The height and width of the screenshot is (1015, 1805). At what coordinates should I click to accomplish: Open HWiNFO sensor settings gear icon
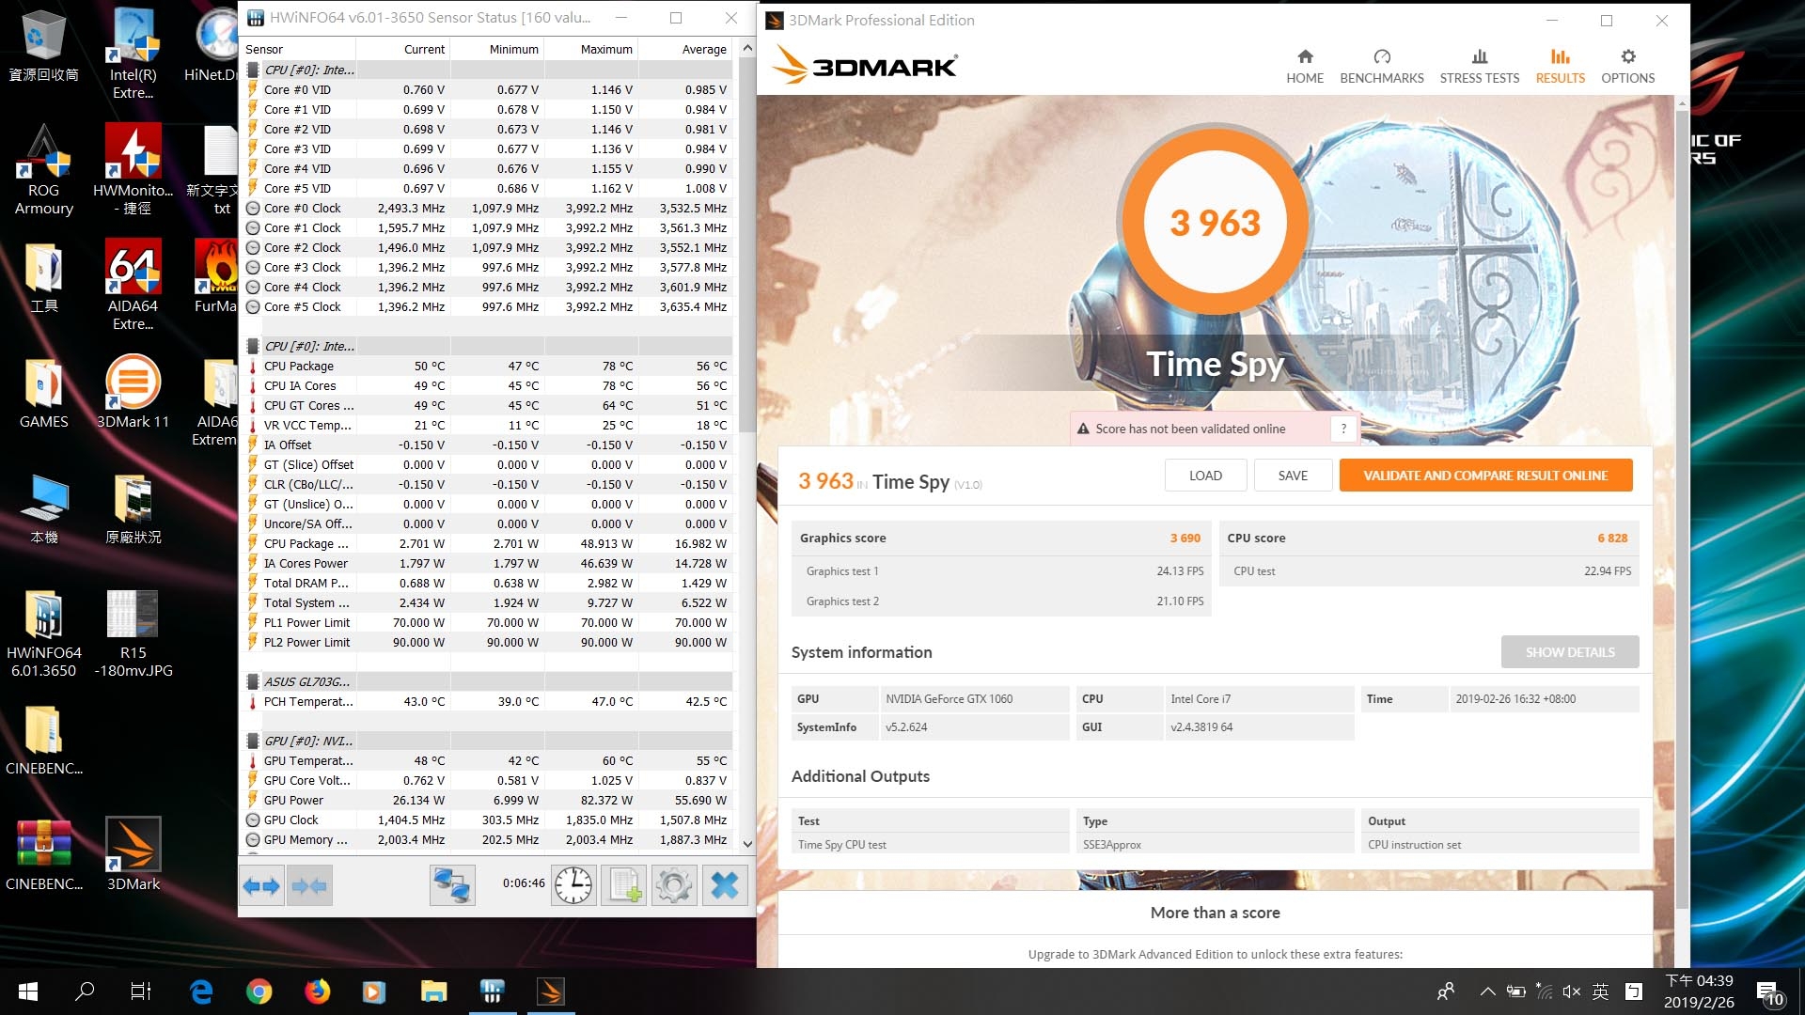click(x=674, y=885)
